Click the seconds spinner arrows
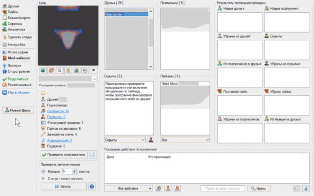 (x=75, y=171)
